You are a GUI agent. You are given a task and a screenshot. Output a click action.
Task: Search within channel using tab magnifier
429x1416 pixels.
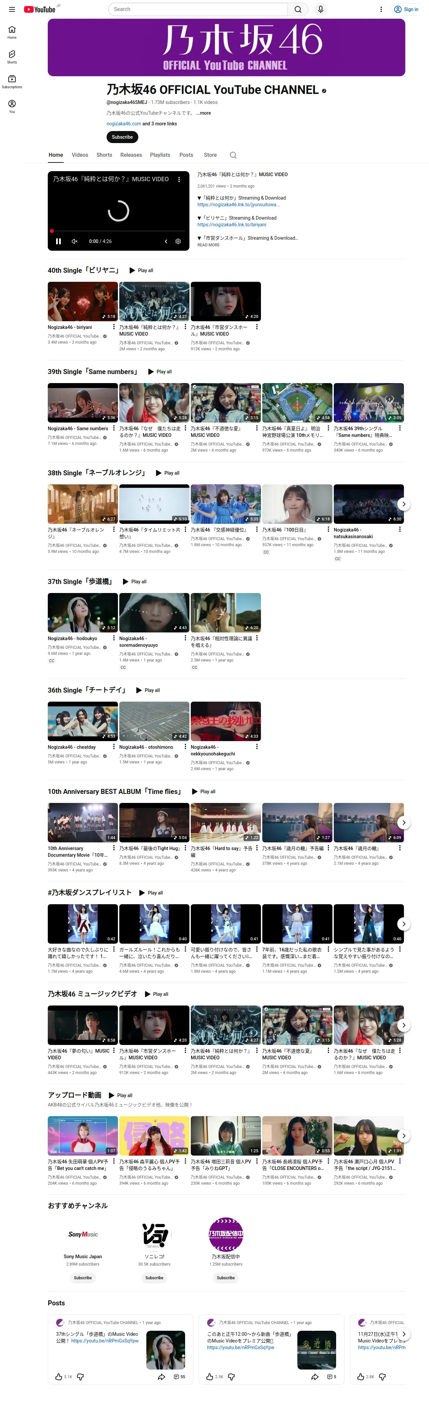point(233,155)
